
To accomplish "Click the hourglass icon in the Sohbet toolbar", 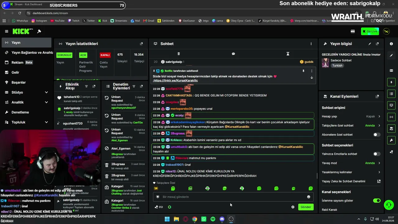I will (288, 54).
